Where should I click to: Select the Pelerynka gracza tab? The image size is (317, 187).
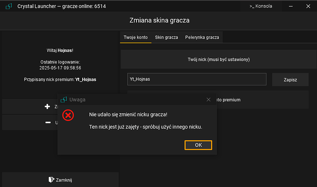[x=202, y=37]
